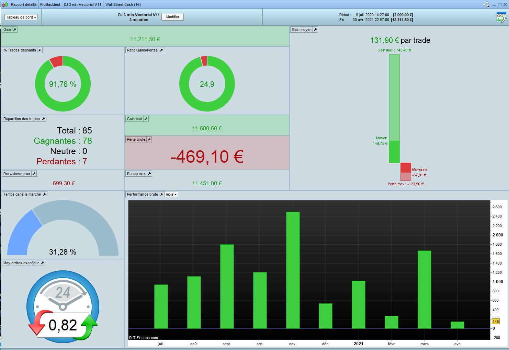Click wrench icon beside % Trades gagnants
This screenshot has height=350, width=509.
coord(40,50)
